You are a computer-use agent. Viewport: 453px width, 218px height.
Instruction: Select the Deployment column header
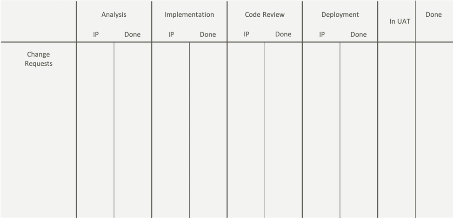pyautogui.click(x=340, y=15)
